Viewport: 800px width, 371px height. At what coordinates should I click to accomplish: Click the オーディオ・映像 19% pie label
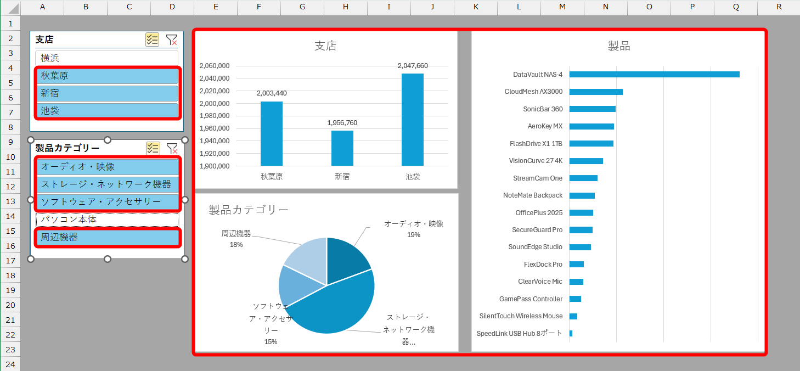point(414,229)
